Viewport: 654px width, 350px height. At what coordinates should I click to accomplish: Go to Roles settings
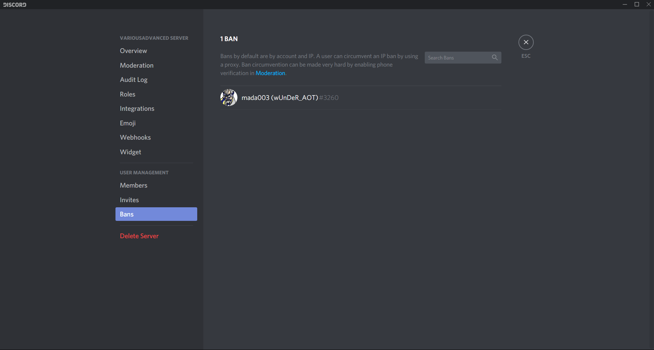click(156, 94)
